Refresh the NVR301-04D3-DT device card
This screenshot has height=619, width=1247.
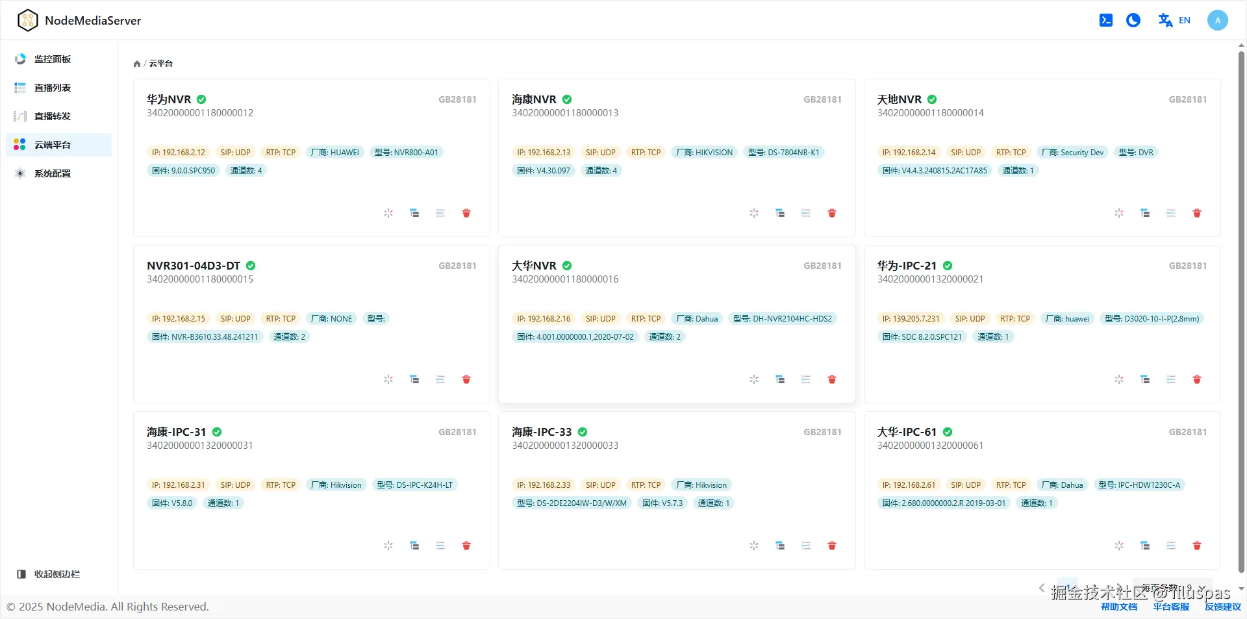click(x=388, y=379)
